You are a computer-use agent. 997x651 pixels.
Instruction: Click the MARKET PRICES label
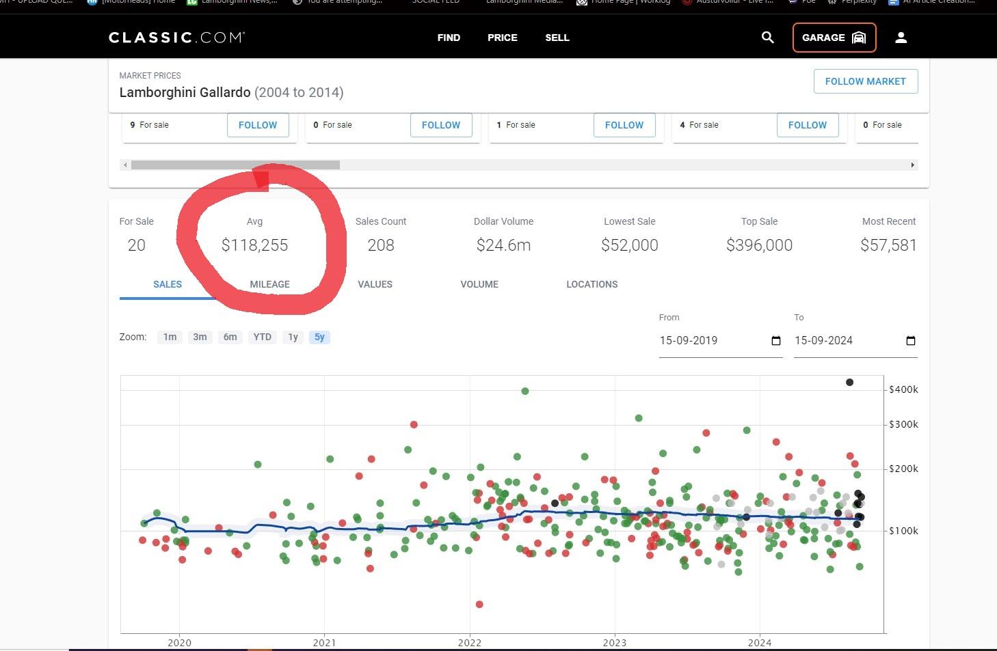[150, 76]
